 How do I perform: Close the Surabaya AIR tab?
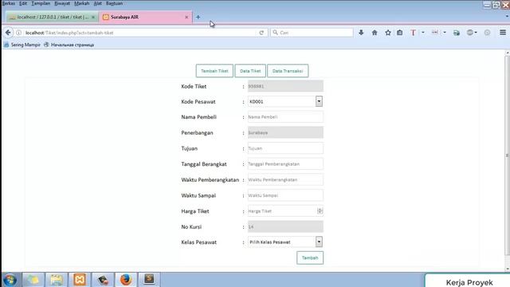(186, 17)
